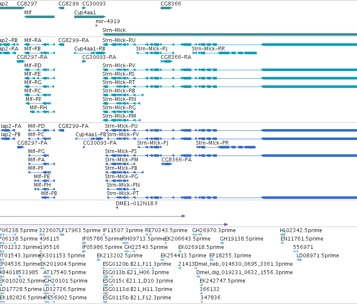The height and width of the screenshot is (304, 357).
Task: Click the Strn-Mlck-PM protein label
Action: coord(121,160)
